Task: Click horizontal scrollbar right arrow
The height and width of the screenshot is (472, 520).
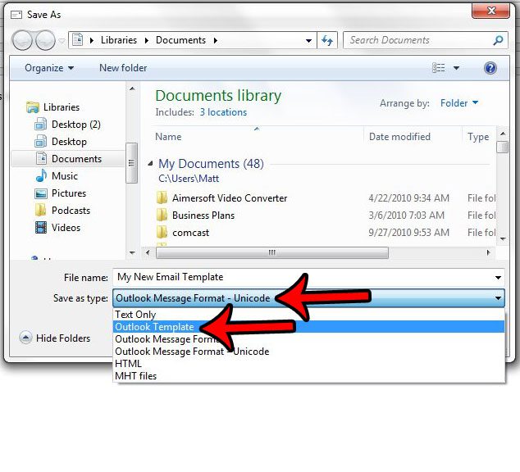Action: pyautogui.click(x=488, y=252)
